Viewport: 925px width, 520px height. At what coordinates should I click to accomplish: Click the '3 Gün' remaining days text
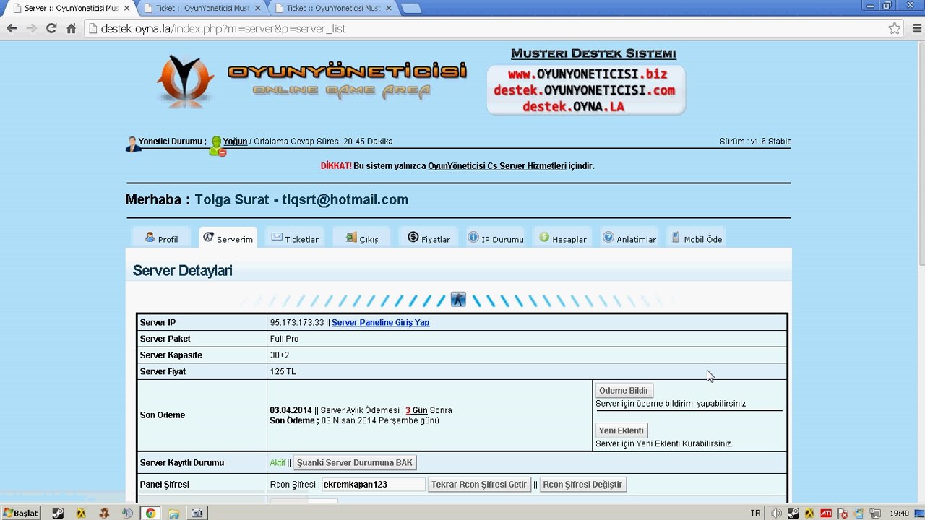[x=416, y=410]
